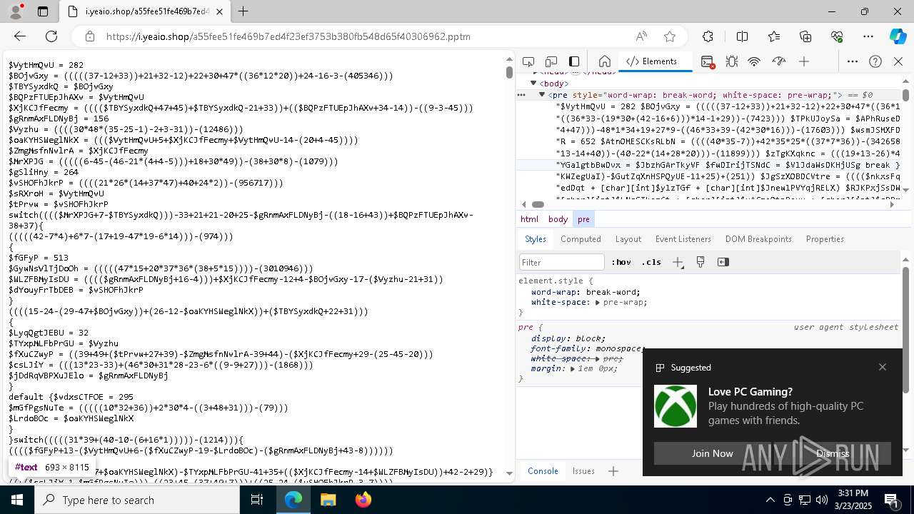Open Properties tab
Viewport: 914px width, 514px height.
(825, 239)
